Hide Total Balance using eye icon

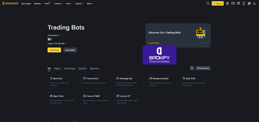(x=61, y=35)
